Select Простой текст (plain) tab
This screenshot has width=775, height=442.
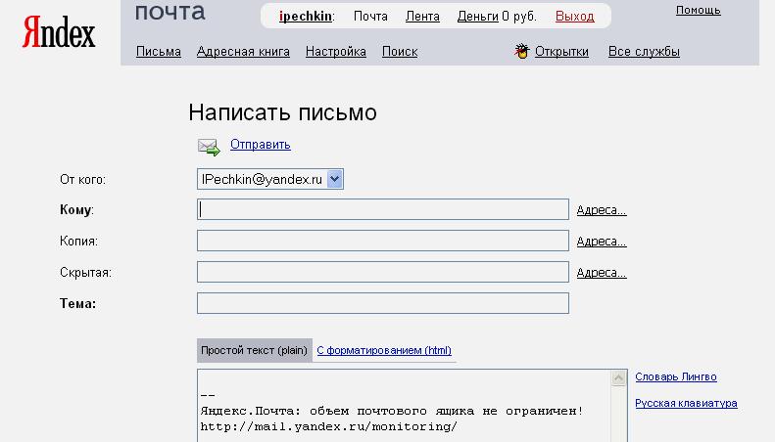click(x=254, y=350)
